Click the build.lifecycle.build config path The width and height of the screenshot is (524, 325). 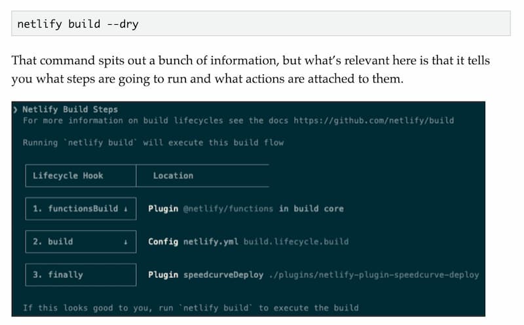point(296,242)
